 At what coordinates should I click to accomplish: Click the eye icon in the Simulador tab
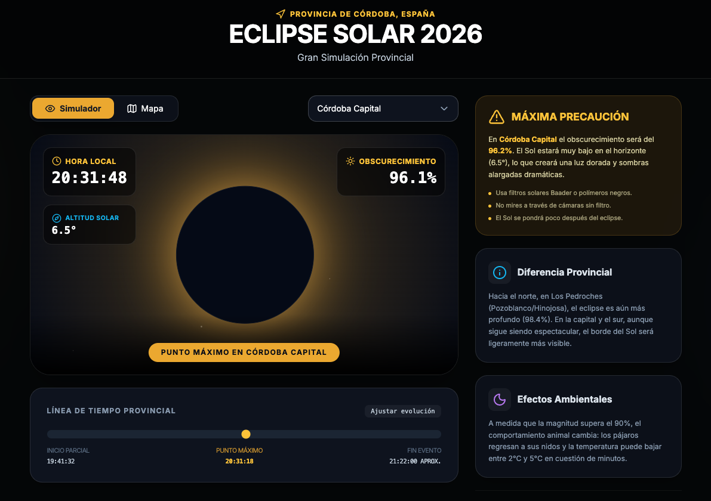(50, 109)
